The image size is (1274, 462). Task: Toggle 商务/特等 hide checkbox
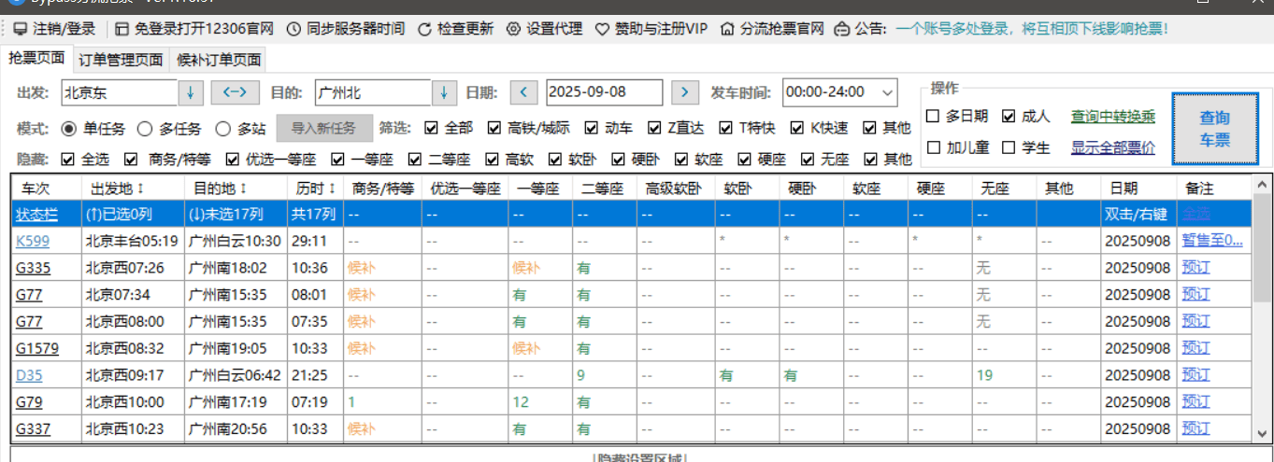point(167,159)
